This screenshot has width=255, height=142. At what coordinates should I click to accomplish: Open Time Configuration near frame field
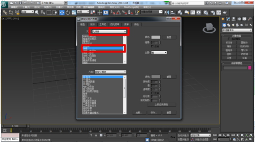coord(234,139)
